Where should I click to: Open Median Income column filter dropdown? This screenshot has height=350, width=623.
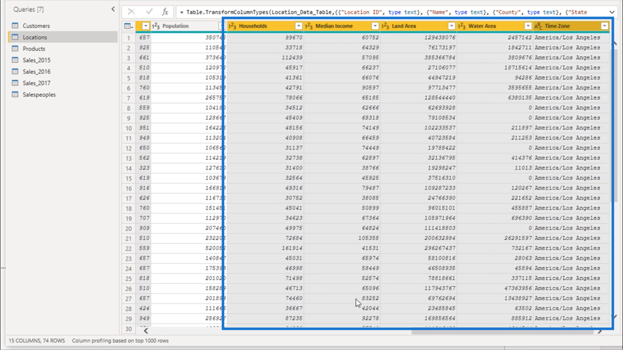pos(375,26)
